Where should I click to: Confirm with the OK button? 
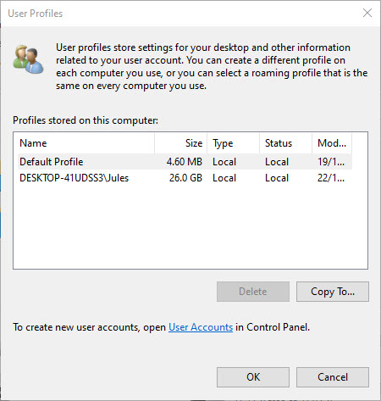pyautogui.click(x=253, y=377)
